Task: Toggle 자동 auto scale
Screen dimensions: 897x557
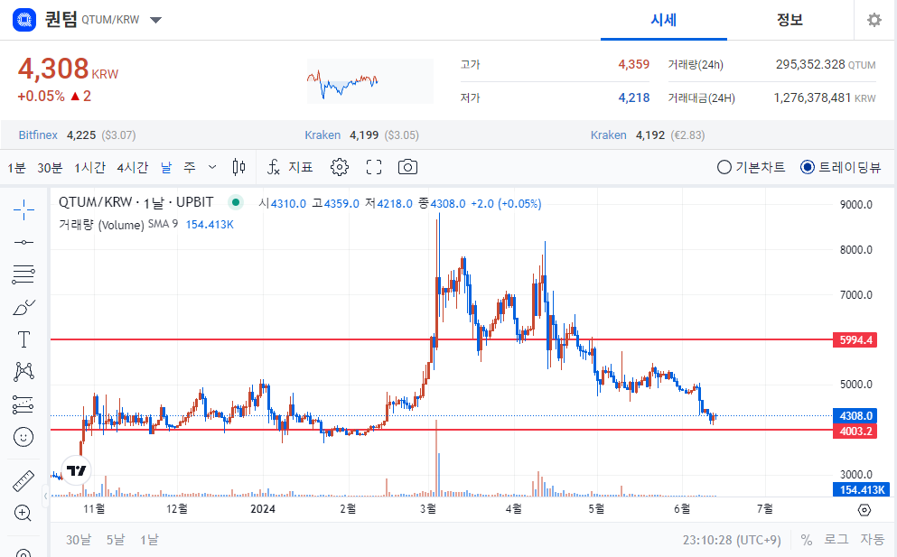Action: tap(873, 539)
